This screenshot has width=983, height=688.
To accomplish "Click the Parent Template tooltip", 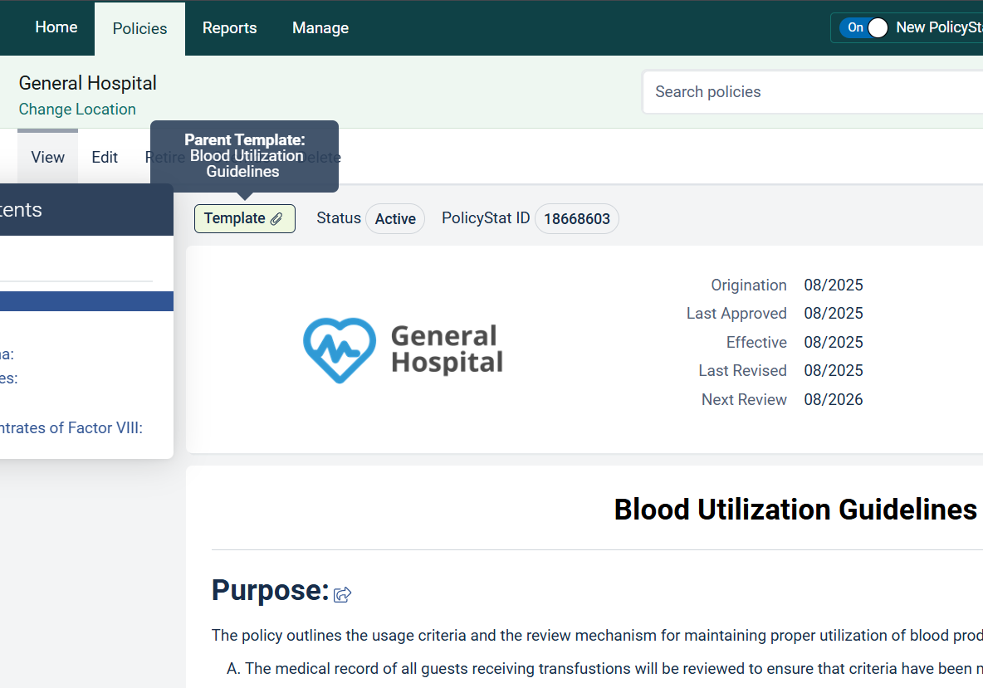I will 244,156.
